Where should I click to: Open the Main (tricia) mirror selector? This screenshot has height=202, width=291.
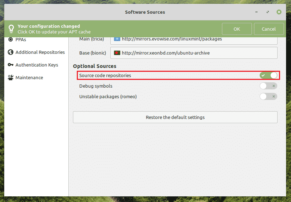point(194,40)
